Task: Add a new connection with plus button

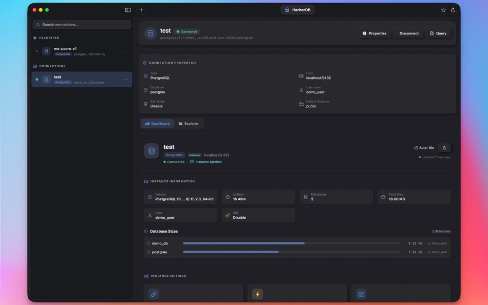Action: click(x=141, y=10)
